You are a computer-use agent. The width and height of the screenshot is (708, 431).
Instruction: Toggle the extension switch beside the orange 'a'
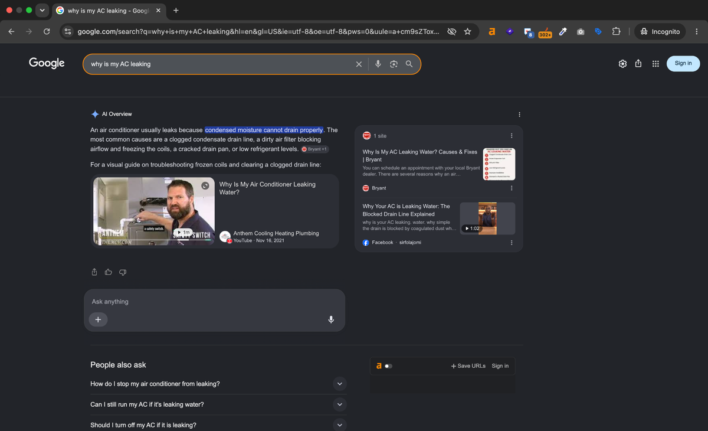(x=388, y=366)
